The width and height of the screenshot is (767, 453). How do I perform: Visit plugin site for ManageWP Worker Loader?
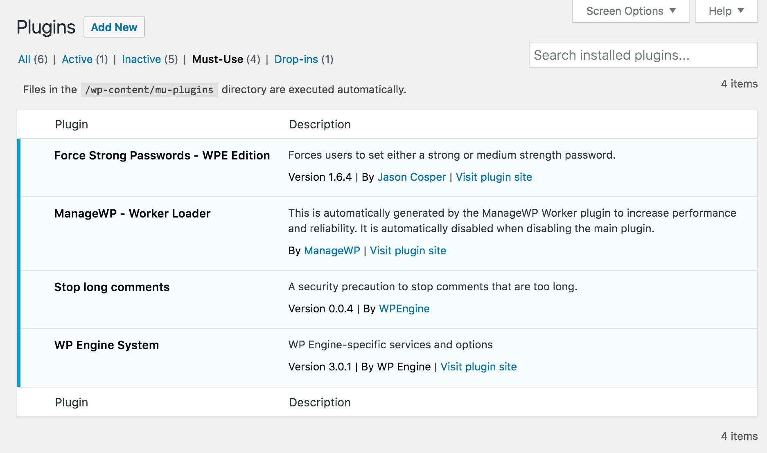(408, 251)
